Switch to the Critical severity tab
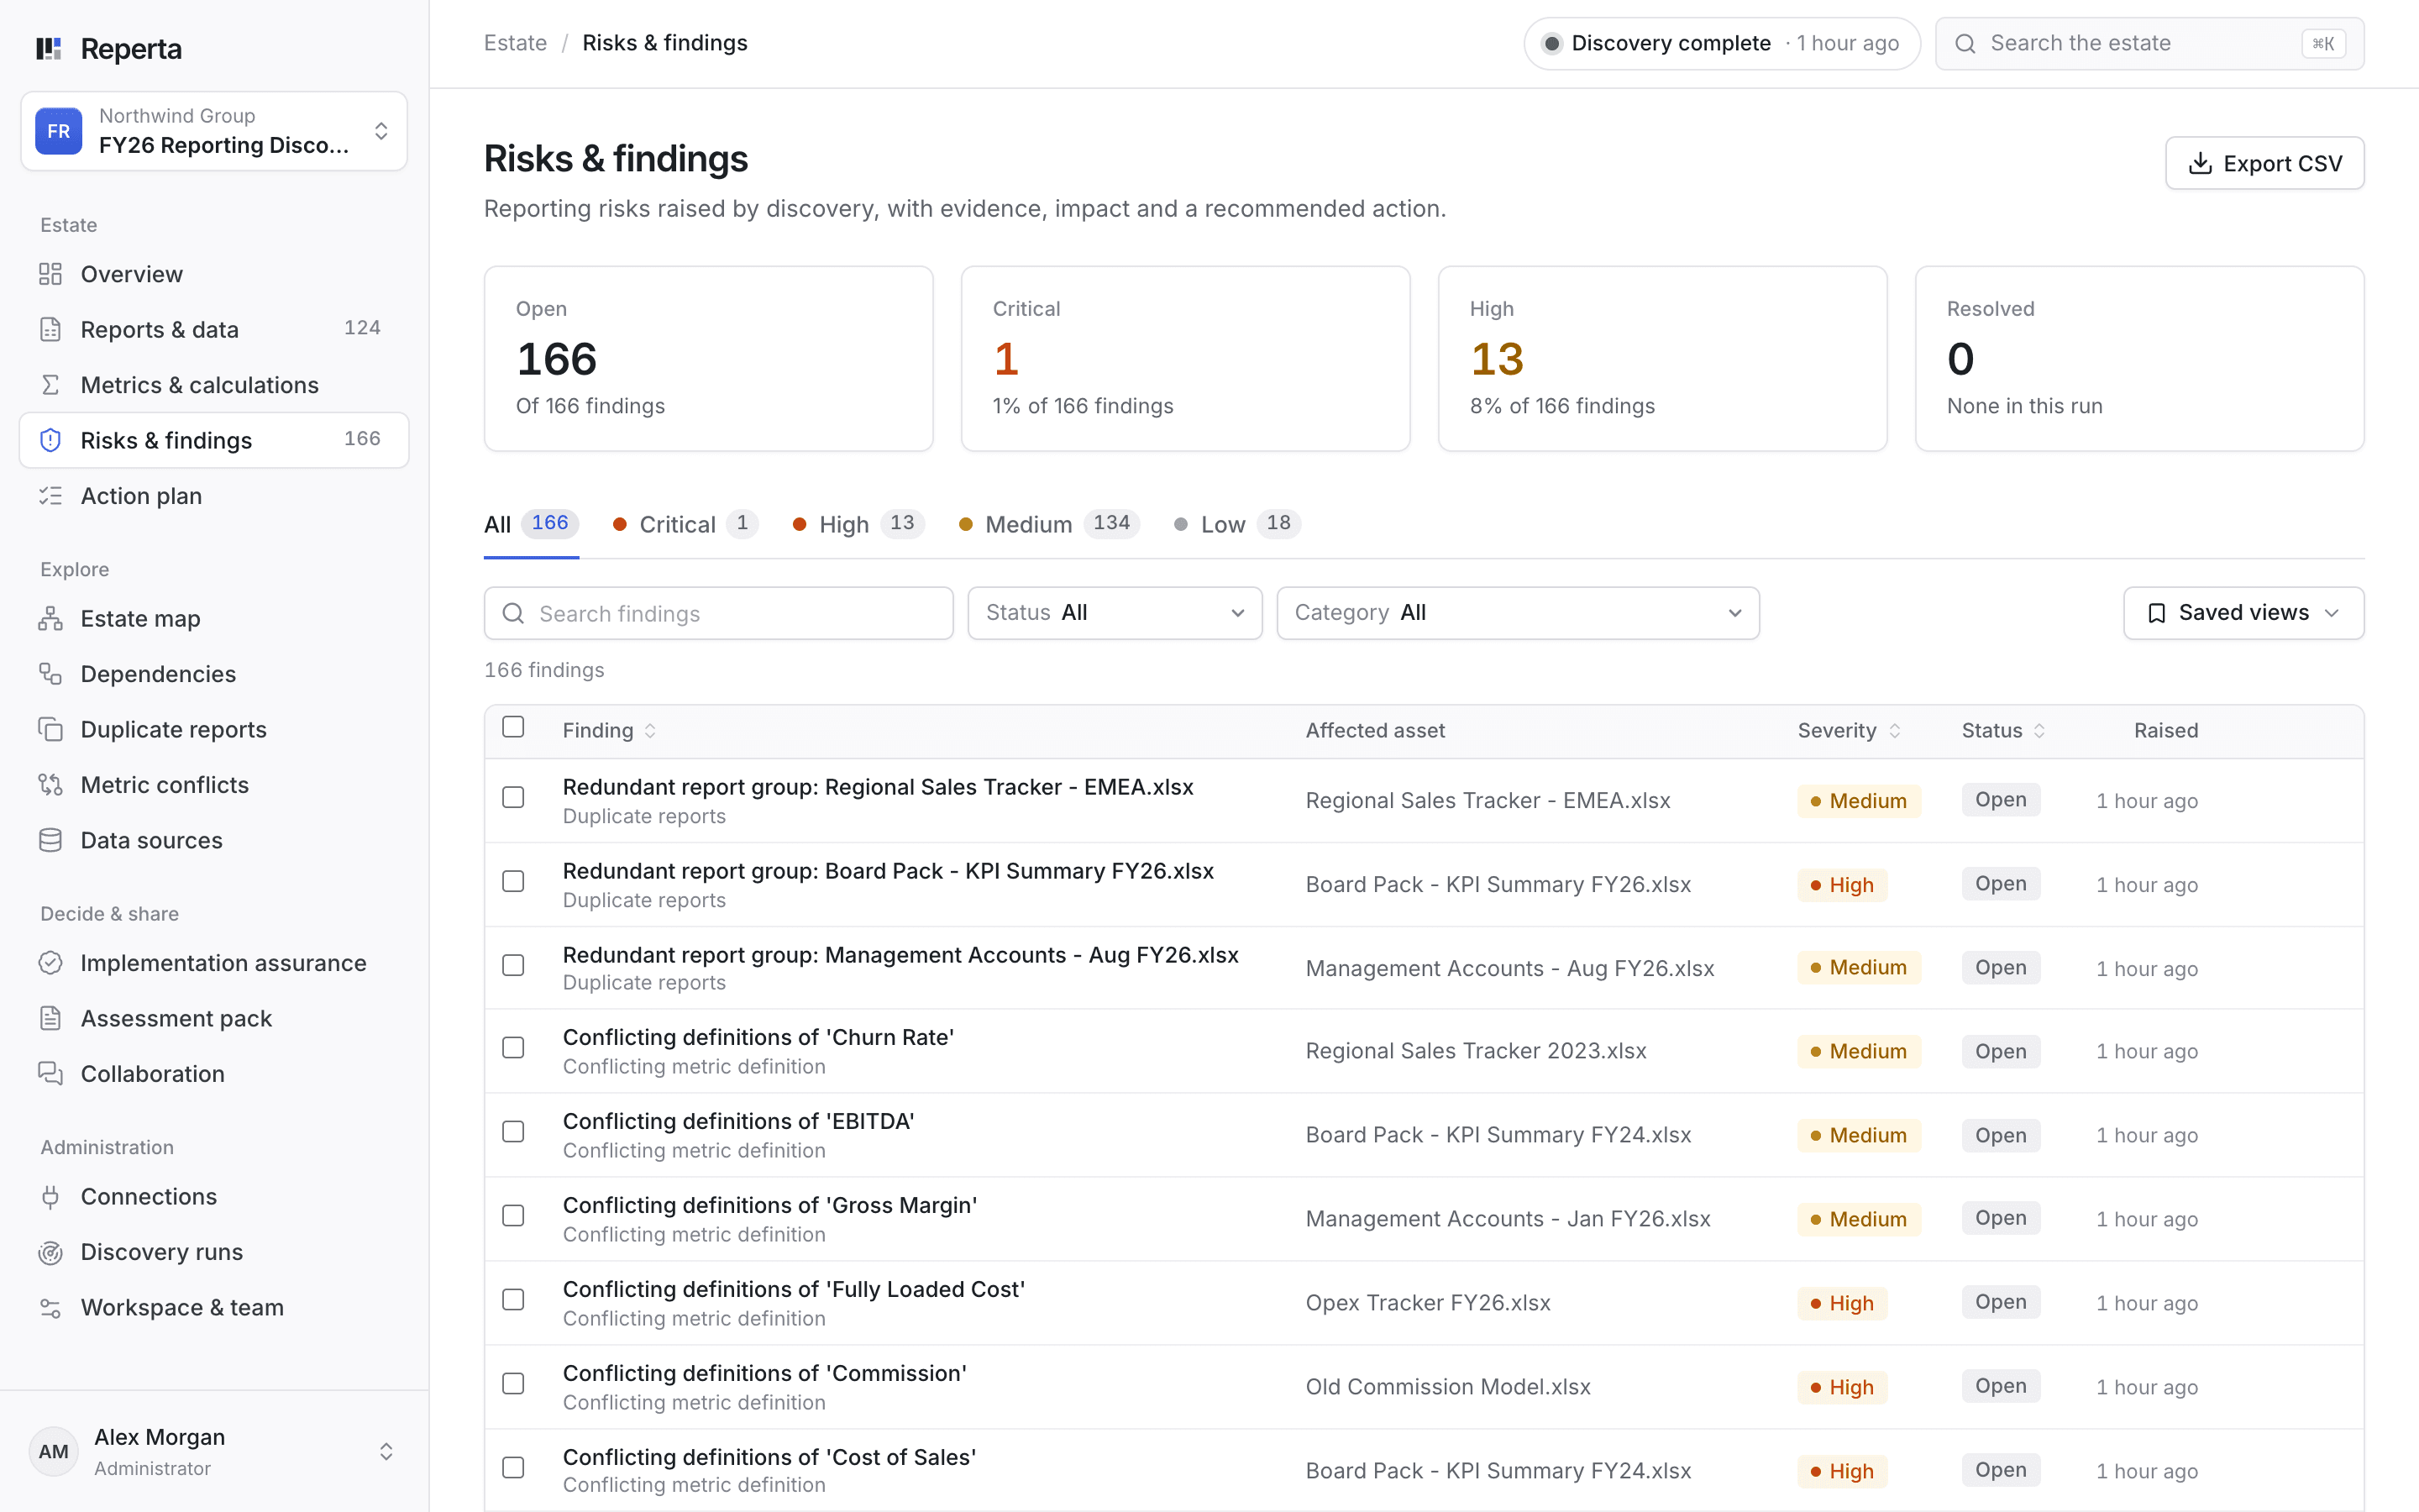2419x1512 pixels. point(685,524)
